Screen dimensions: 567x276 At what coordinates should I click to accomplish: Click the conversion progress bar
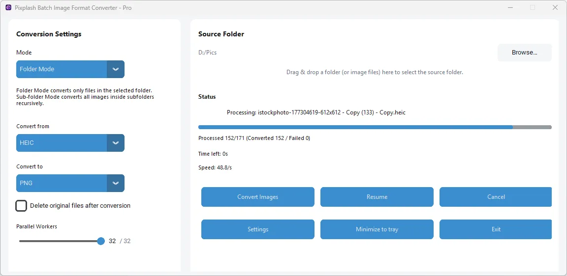tap(375, 127)
